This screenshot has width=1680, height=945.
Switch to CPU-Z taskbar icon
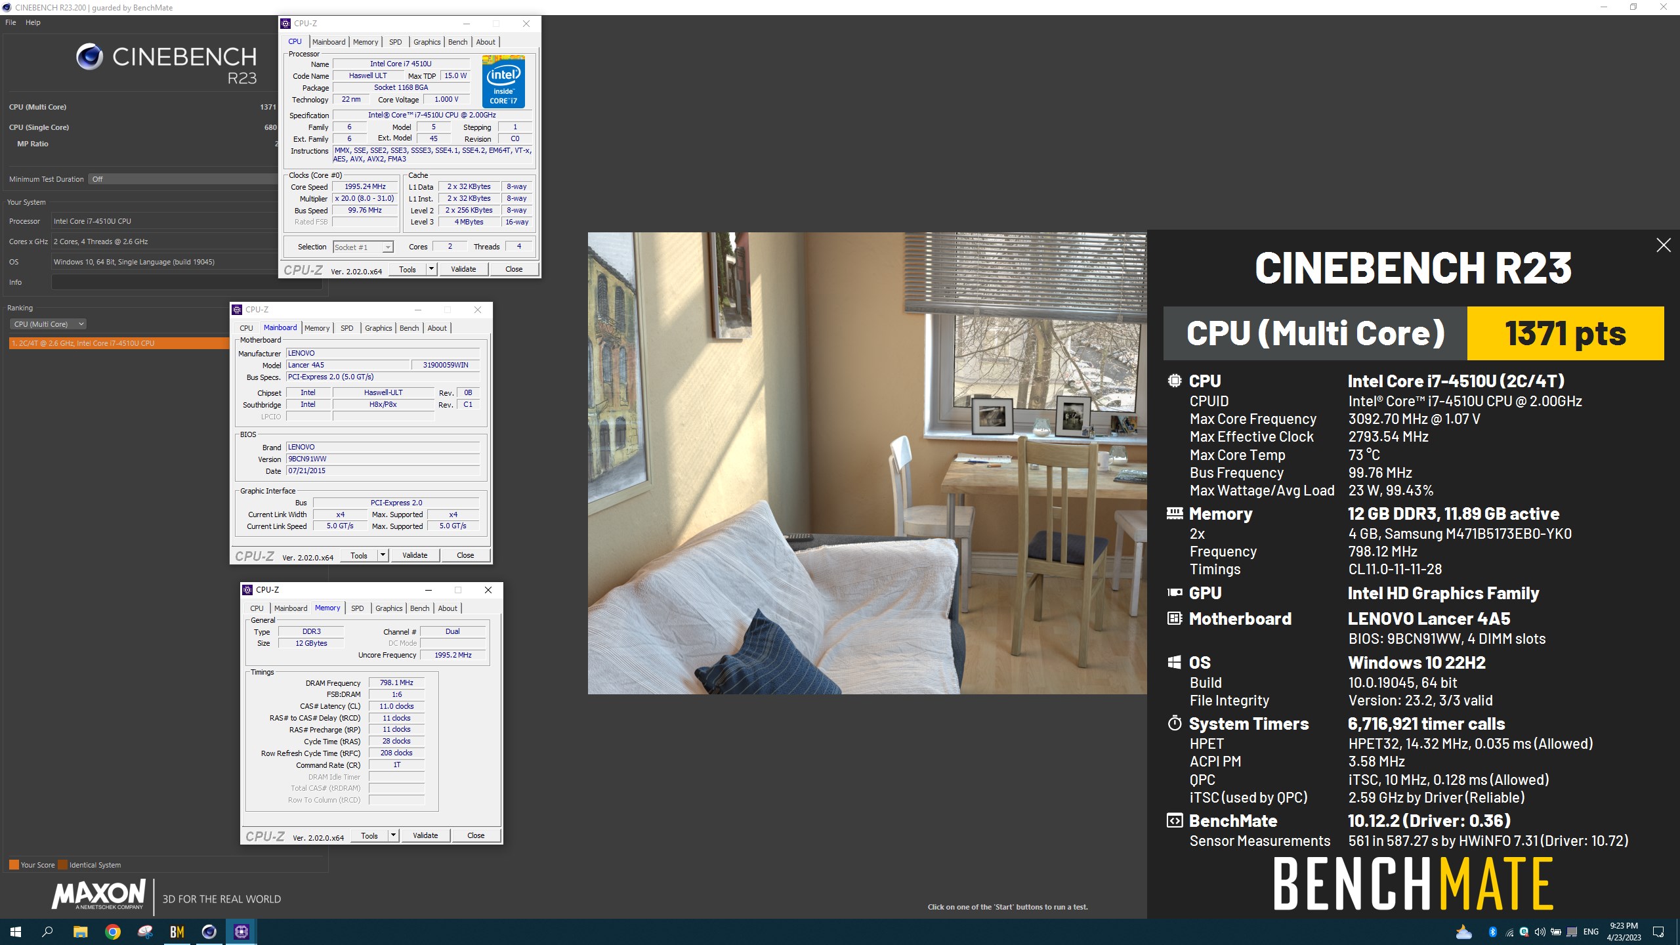(241, 932)
